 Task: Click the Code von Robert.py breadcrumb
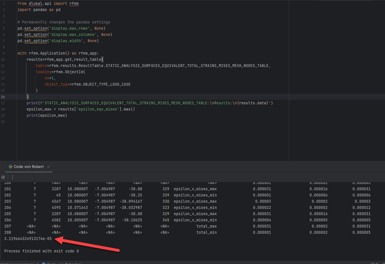click(64, 263)
